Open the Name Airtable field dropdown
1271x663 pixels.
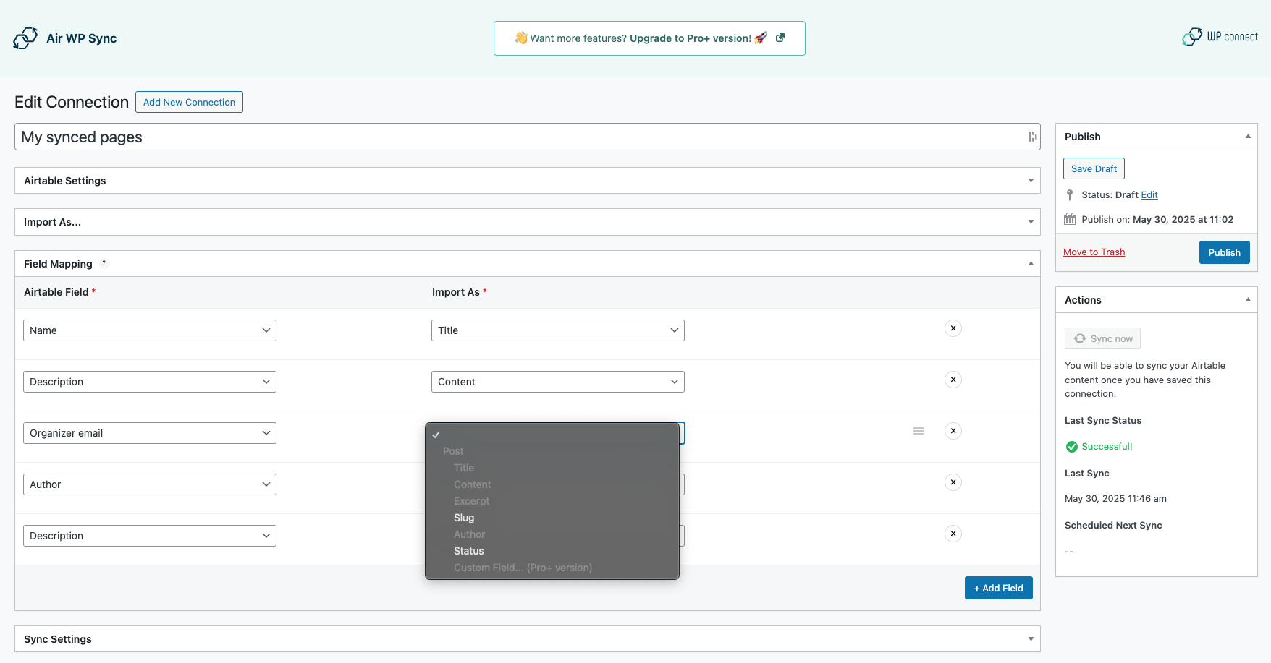(x=150, y=330)
